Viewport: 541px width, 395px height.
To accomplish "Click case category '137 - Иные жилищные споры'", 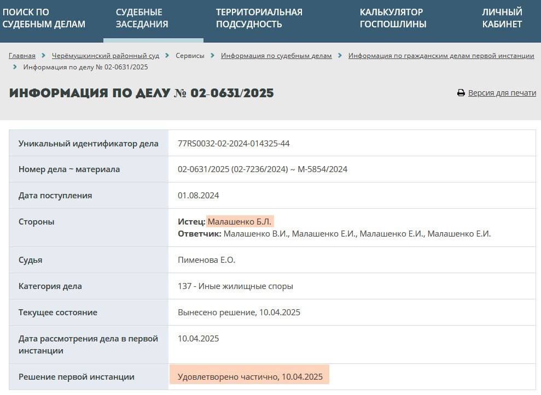I will coord(235,286).
